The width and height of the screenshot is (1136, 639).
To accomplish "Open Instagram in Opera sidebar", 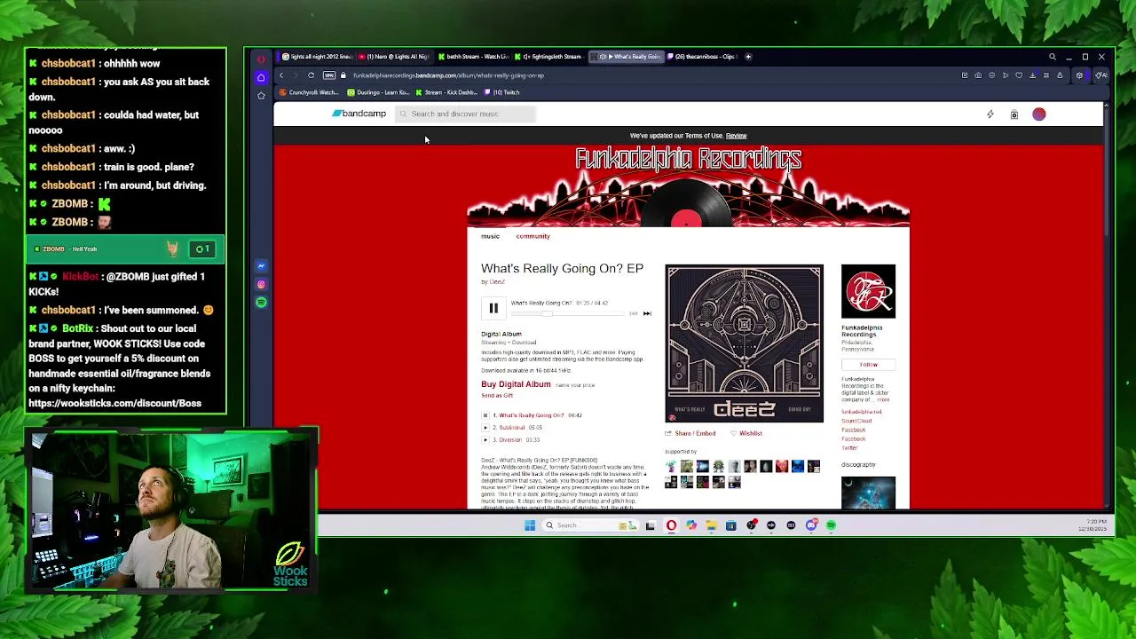I will 261,285.
